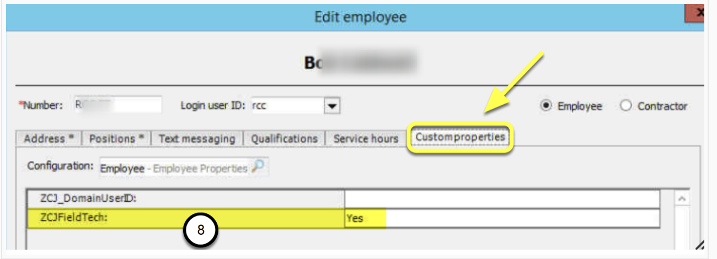The width and height of the screenshot is (717, 259).
Task: Click the Configuration lookup magnifier icon
Action: (x=257, y=168)
